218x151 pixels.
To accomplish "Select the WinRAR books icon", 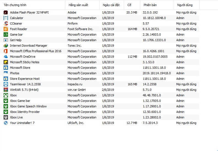I will pos(6,90).
